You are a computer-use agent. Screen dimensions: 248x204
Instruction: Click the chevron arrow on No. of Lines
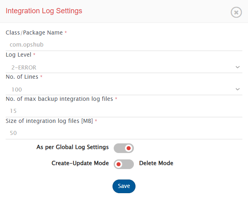[238, 89]
